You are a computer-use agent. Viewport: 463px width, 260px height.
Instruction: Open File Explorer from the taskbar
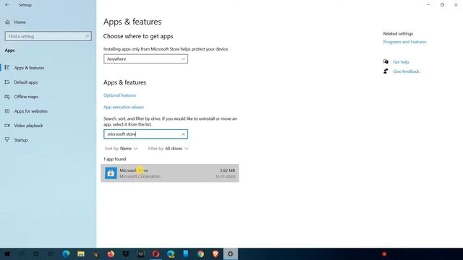(81, 253)
